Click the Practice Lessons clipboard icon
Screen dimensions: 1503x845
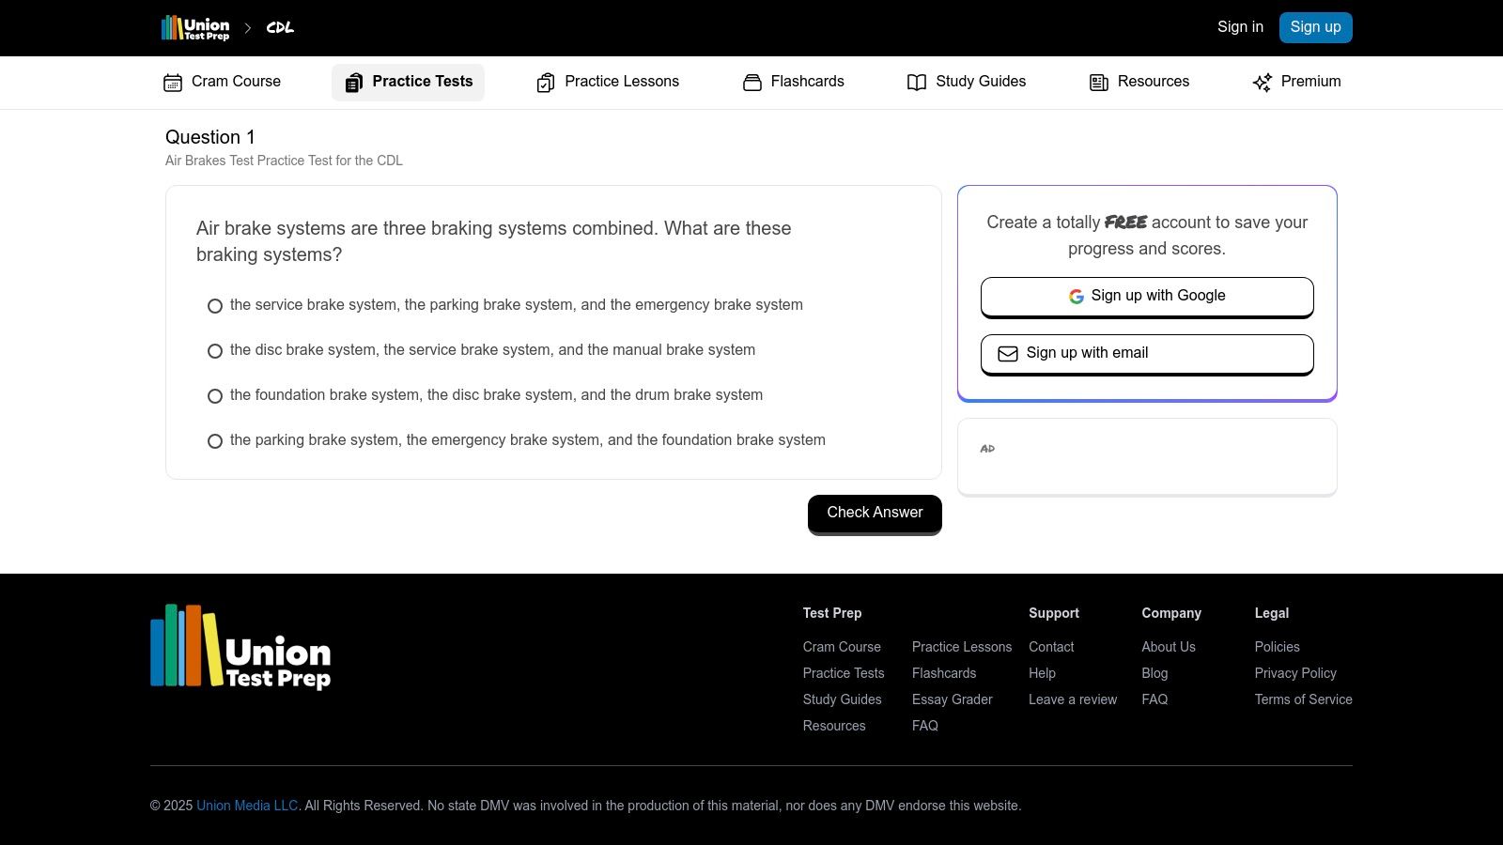point(546,83)
